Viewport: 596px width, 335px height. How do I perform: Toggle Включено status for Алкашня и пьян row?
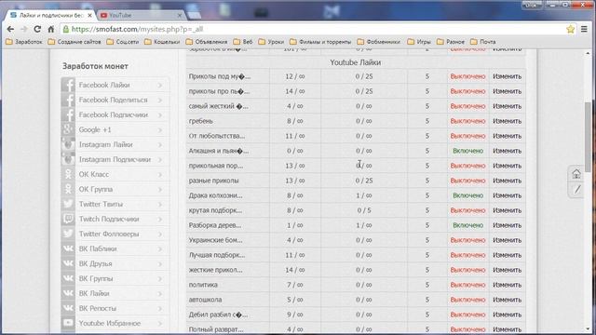(467, 151)
